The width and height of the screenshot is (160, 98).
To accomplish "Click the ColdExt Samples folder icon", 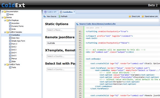I will tap(7, 32).
